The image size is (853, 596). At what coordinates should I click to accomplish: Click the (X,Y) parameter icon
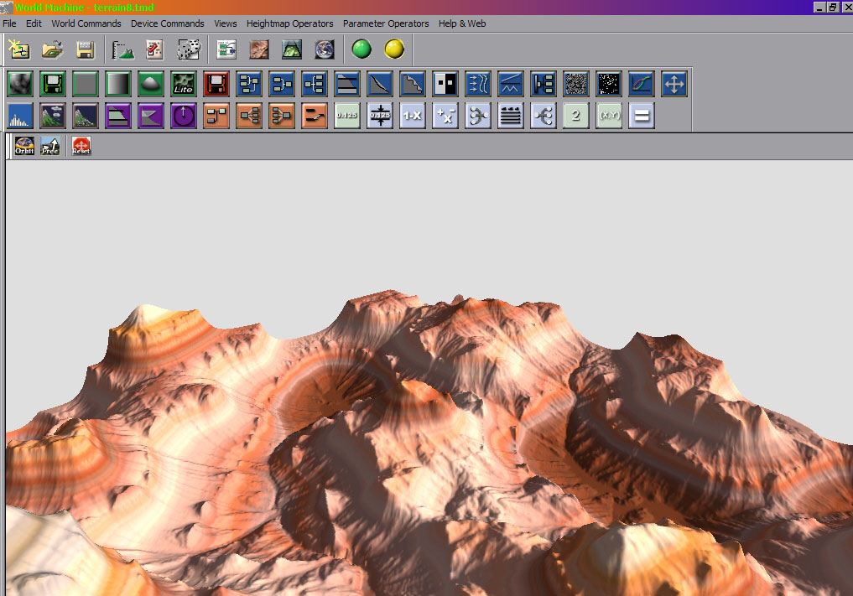click(x=608, y=116)
